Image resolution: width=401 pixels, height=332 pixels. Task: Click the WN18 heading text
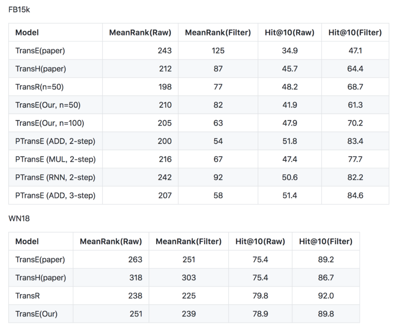pos(19,219)
